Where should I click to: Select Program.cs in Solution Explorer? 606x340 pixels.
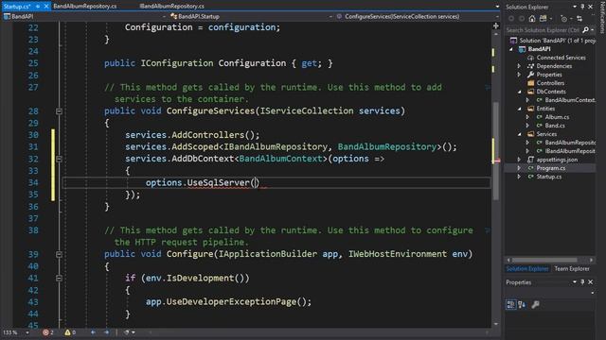coord(550,168)
